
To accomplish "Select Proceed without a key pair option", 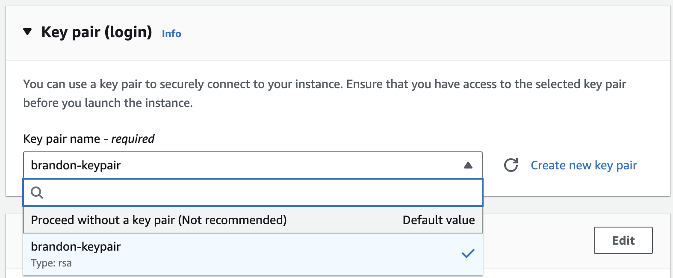I will (253, 220).
